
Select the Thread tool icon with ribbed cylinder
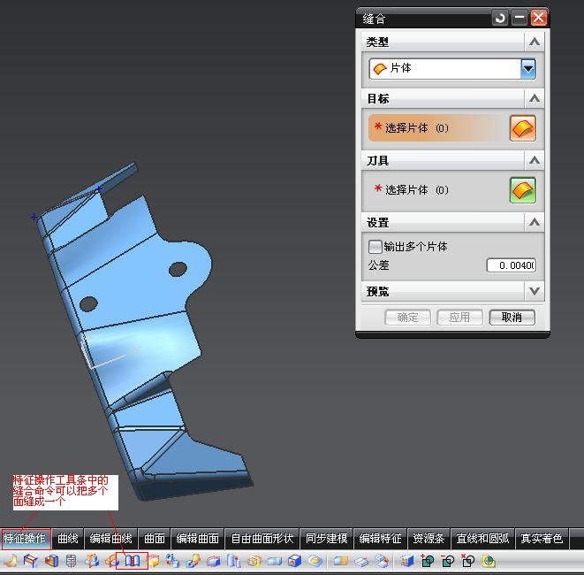(x=71, y=561)
